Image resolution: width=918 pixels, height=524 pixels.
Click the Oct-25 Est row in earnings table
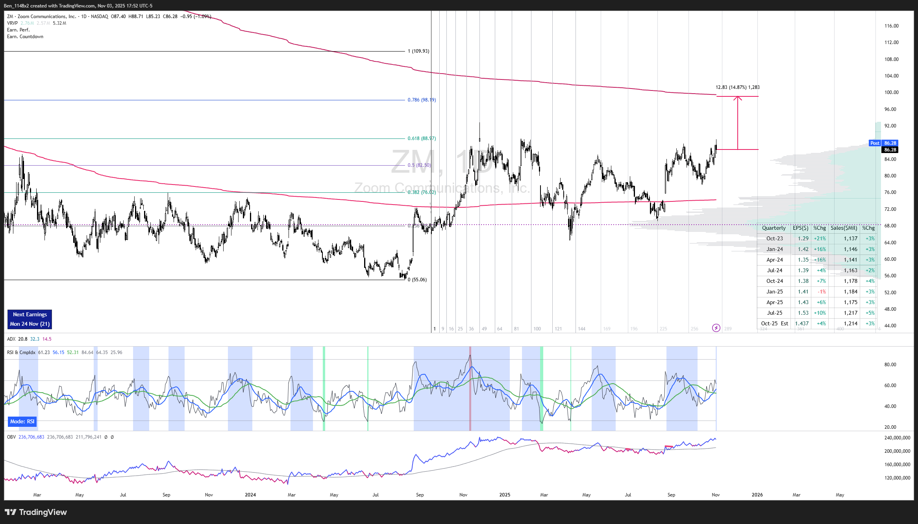pos(775,323)
